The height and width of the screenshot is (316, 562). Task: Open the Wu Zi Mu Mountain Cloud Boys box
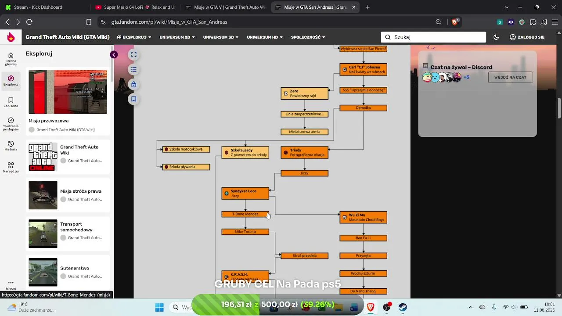pos(364,217)
